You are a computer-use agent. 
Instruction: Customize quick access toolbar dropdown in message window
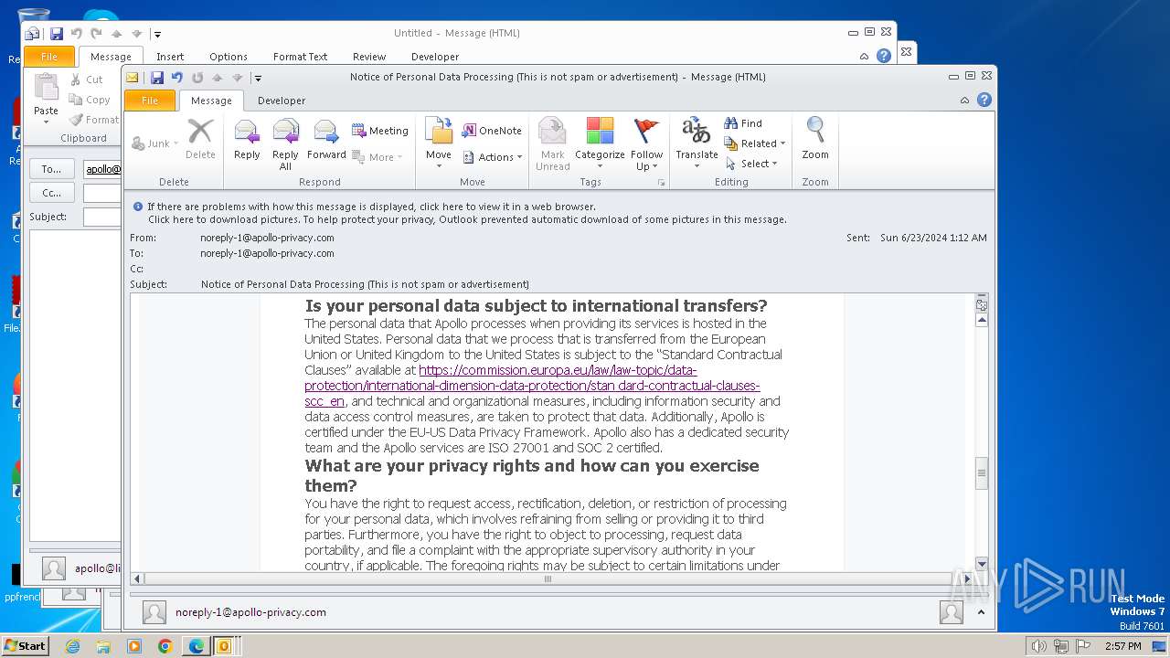click(x=259, y=79)
